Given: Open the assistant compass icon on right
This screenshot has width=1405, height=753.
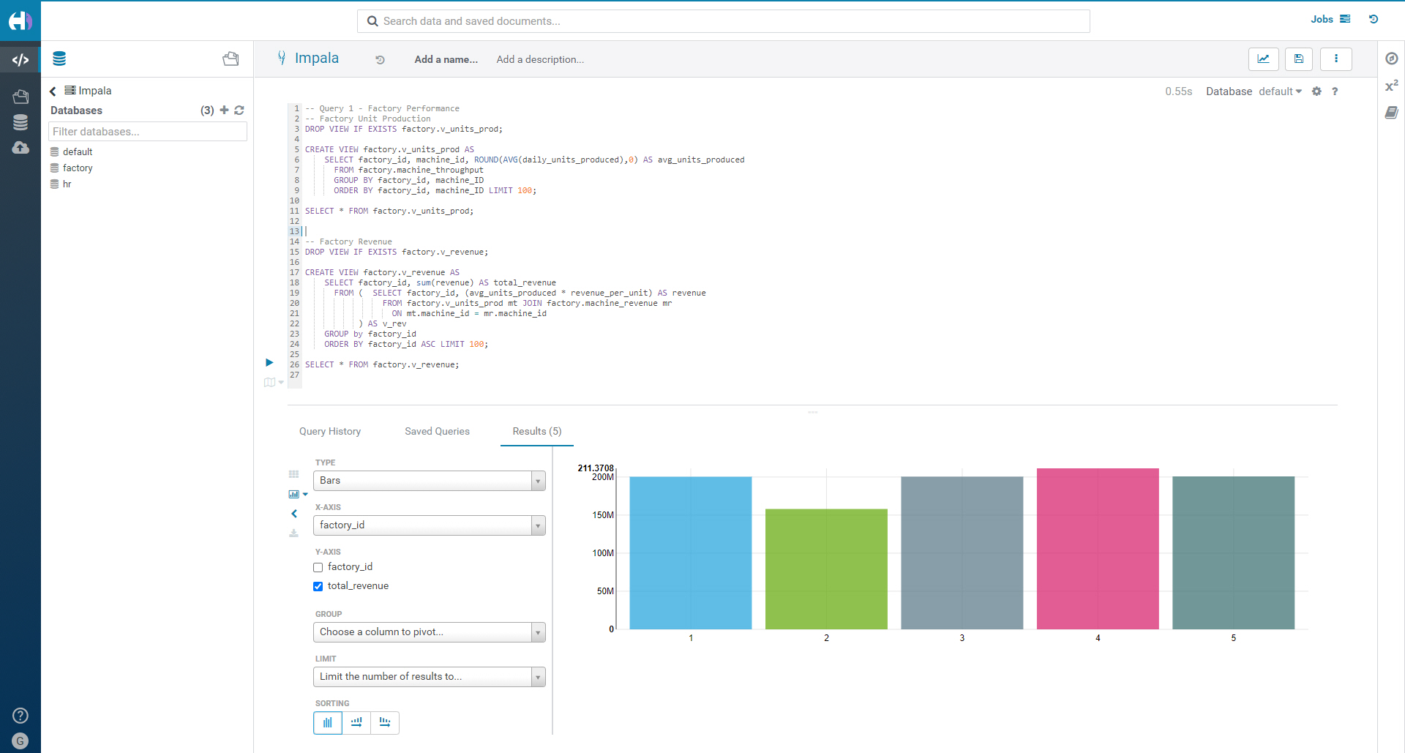Looking at the screenshot, I should (1392, 59).
